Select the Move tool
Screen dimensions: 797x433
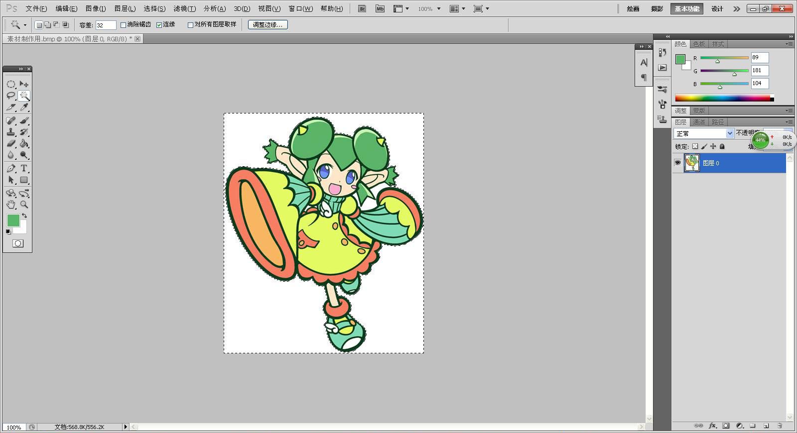click(x=24, y=84)
